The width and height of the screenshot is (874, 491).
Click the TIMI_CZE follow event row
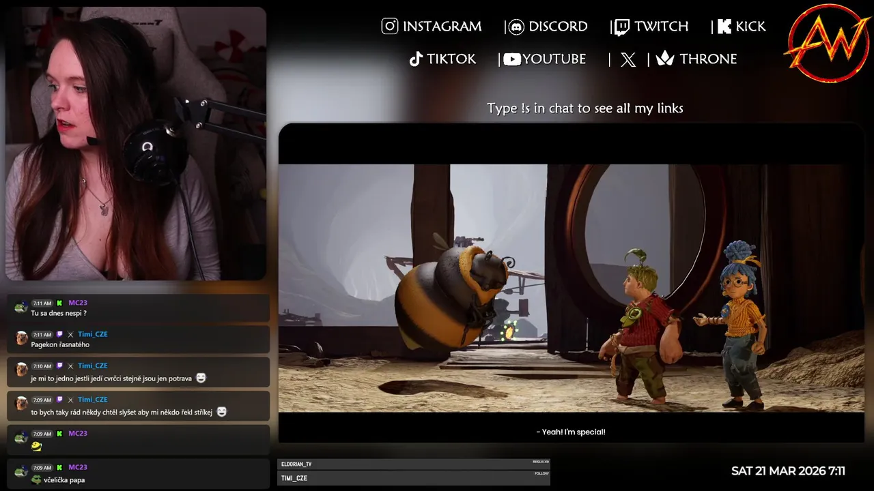point(414,478)
